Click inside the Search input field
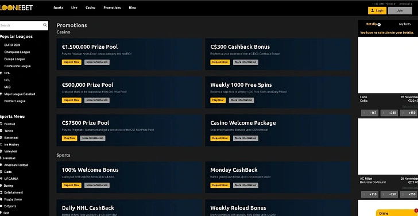The width and height of the screenshot is (418, 216). [x=21, y=25]
